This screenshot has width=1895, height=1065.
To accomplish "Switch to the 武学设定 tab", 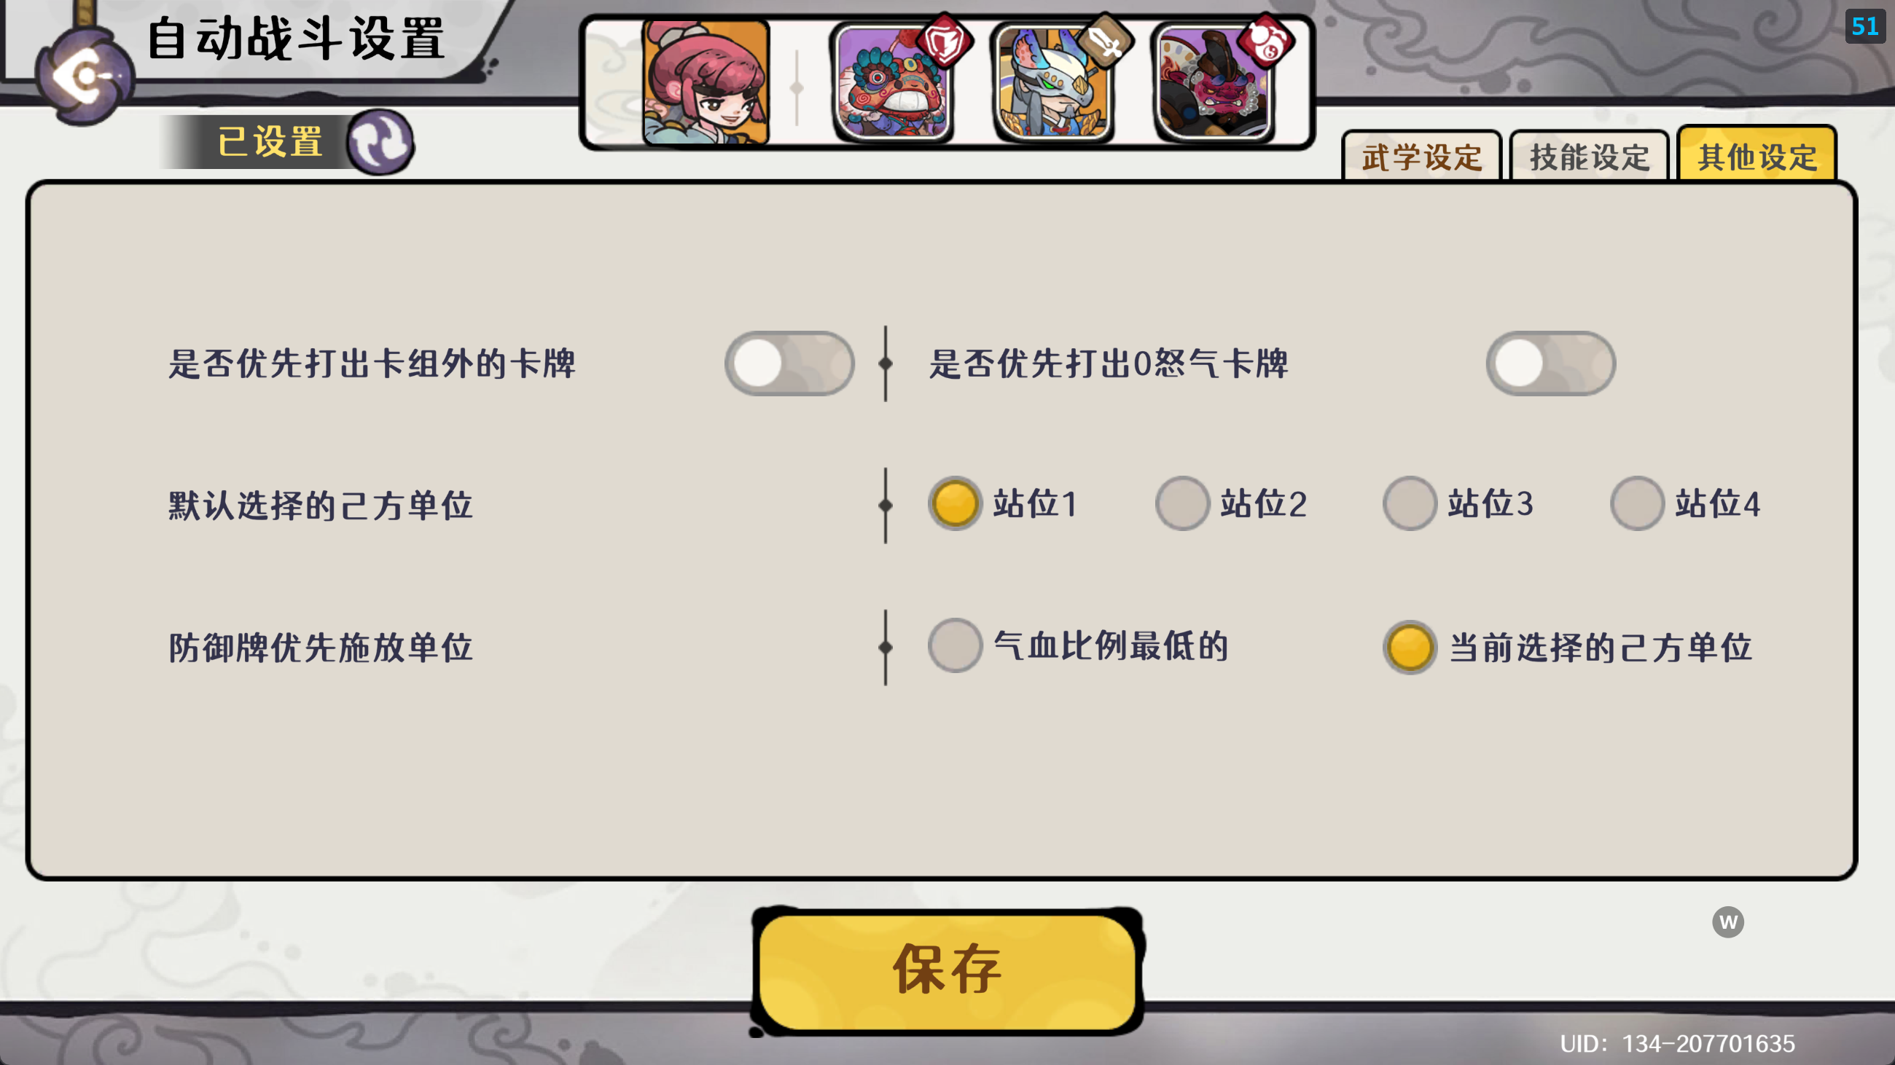I will pos(1421,157).
